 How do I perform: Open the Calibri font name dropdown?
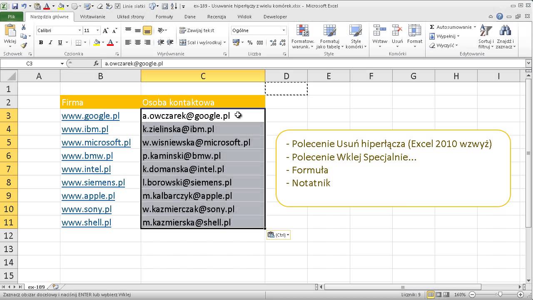(80, 30)
